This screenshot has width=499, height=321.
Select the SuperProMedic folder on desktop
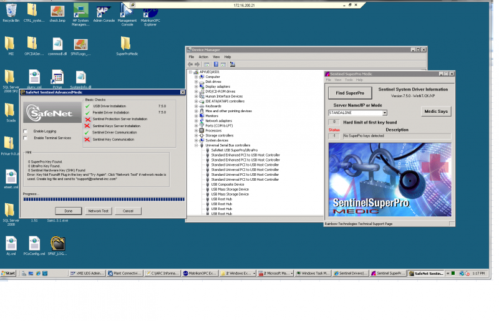coord(127,46)
